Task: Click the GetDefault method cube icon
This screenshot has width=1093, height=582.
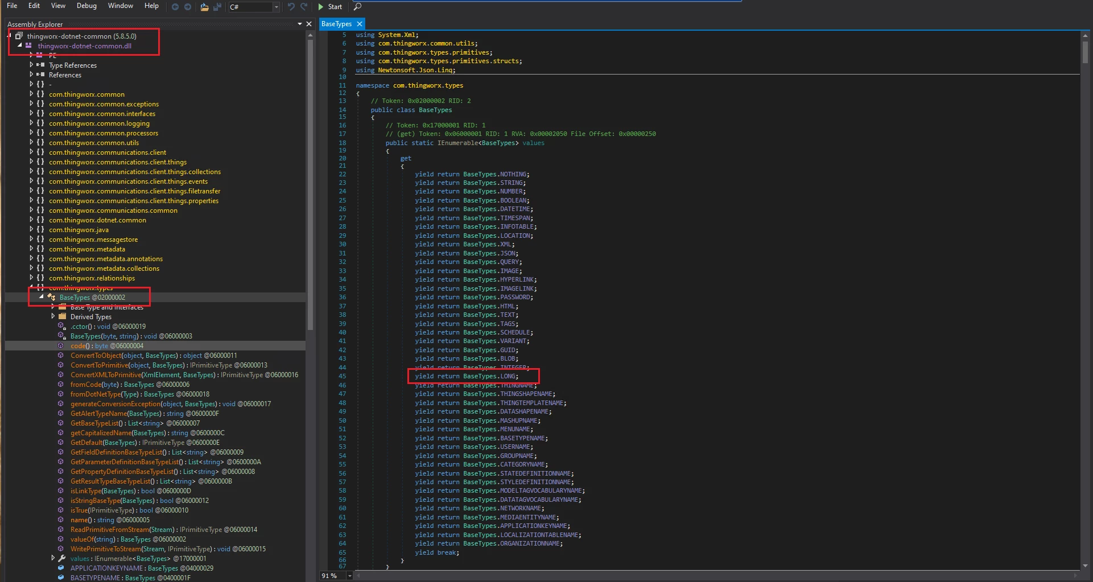Action: 61,442
